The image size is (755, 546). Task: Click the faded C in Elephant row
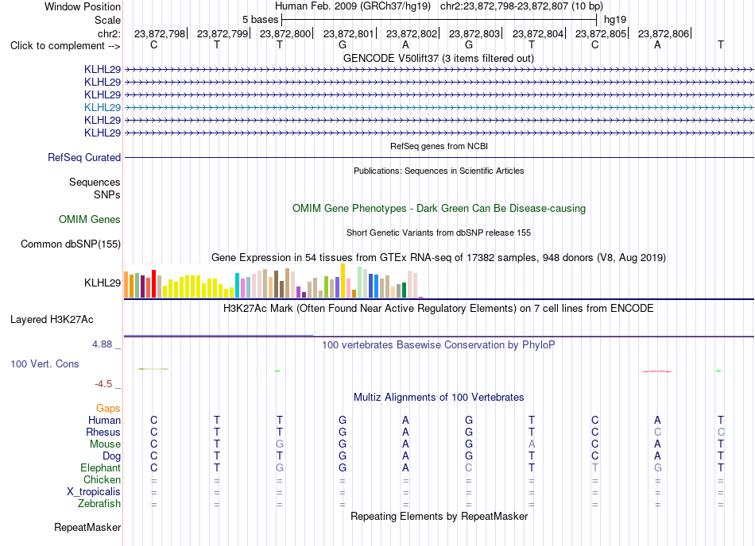click(469, 467)
